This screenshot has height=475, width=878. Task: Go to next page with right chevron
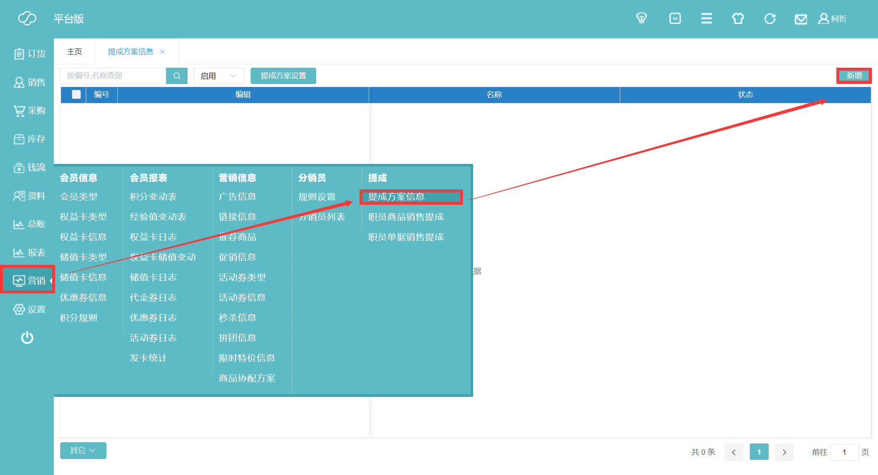tap(784, 452)
